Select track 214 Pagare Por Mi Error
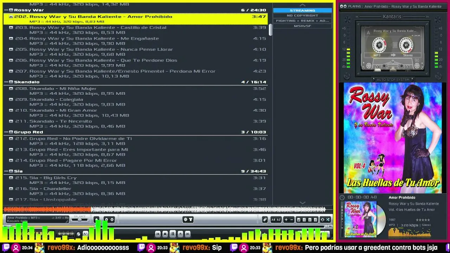The image size is (450, 253). coord(135,163)
